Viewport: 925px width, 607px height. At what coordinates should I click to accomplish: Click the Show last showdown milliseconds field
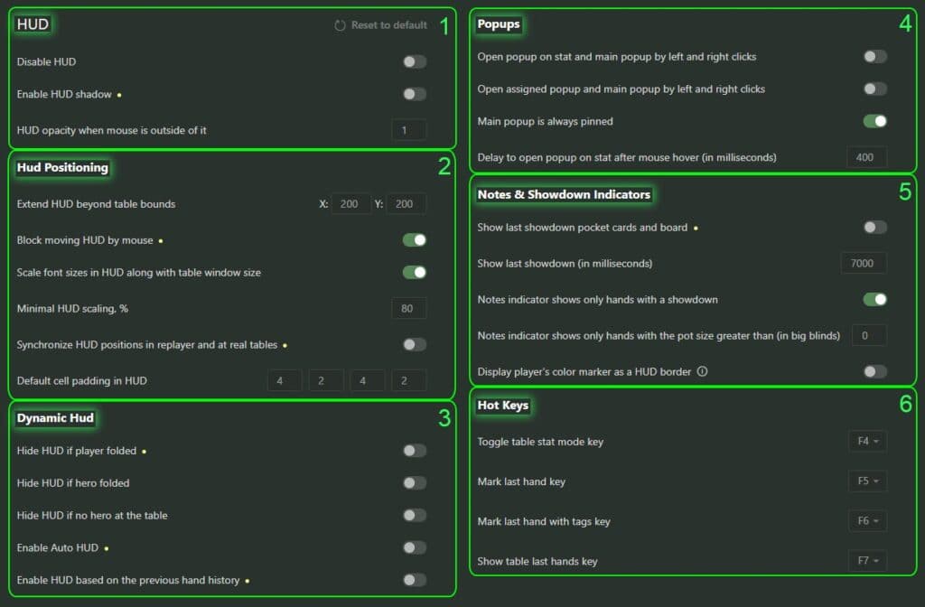863,264
